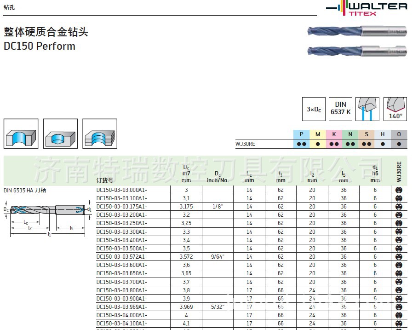Click the DIN 6537 K standard icon
The width and height of the screenshot is (418, 330).
click(340, 109)
